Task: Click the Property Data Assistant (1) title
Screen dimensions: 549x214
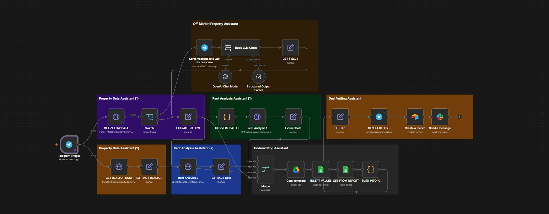Action: pos(119,98)
